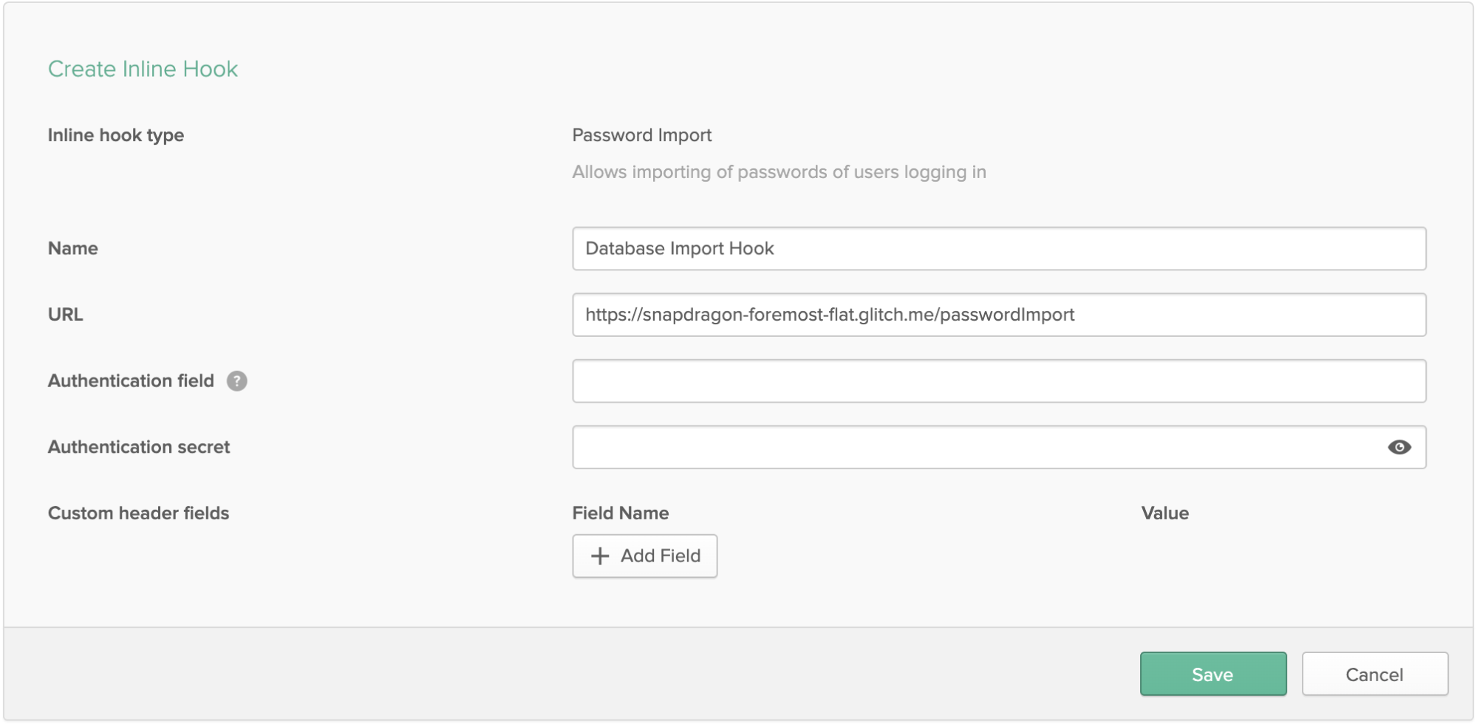The width and height of the screenshot is (1477, 724).
Task: Focus the Name input with Database Import Hook
Action: (997, 249)
